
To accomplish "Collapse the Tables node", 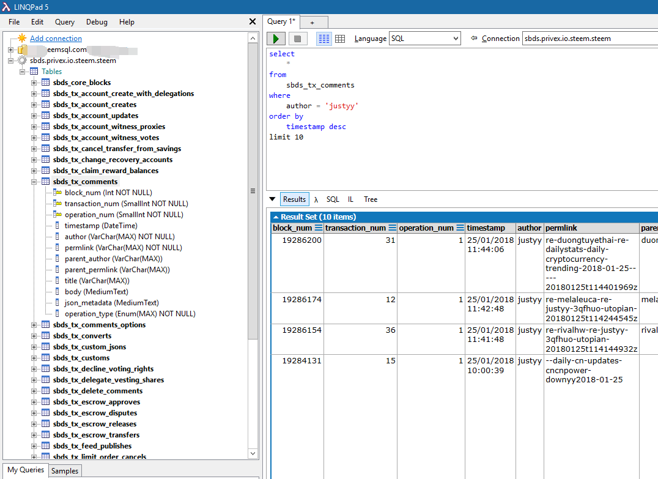I will (x=22, y=72).
